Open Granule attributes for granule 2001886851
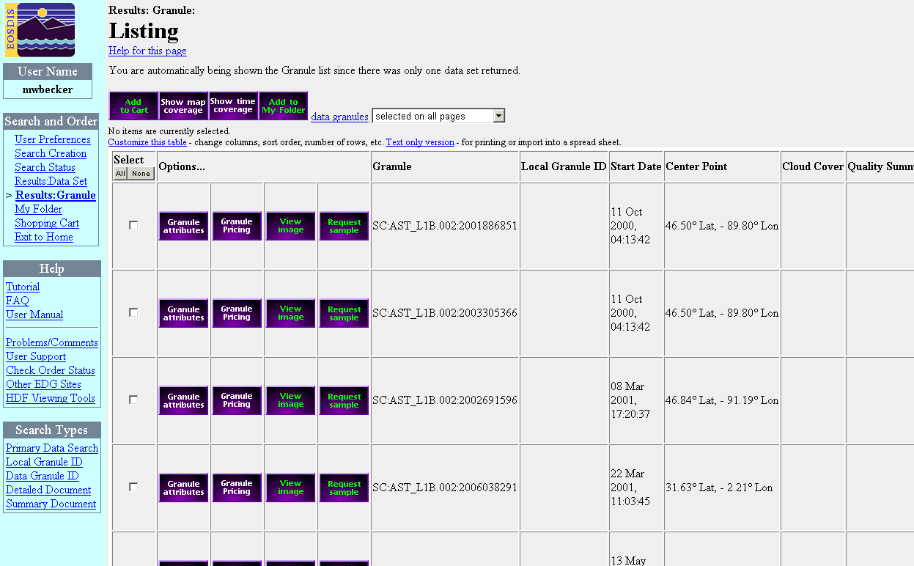 tap(183, 226)
